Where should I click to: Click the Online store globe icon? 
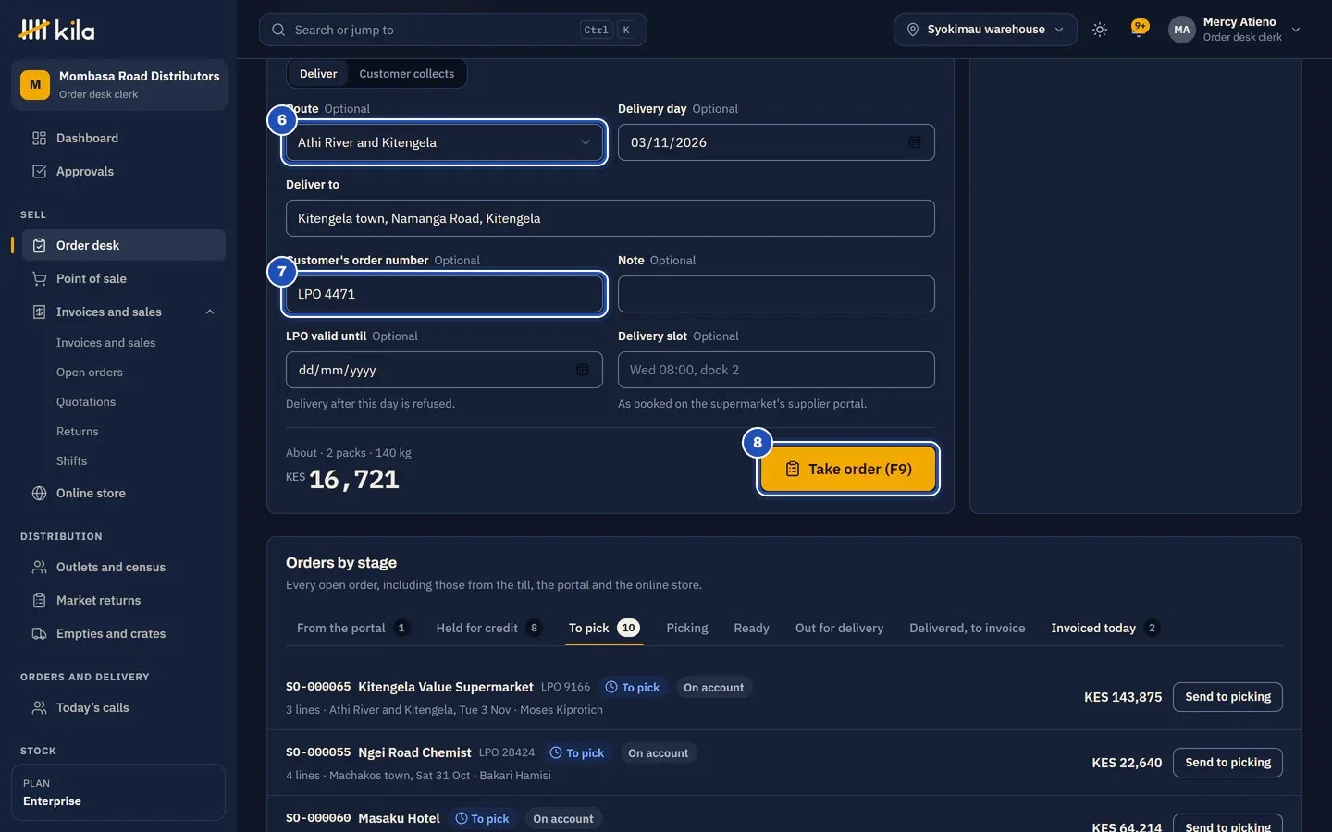(x=39, y=493)
